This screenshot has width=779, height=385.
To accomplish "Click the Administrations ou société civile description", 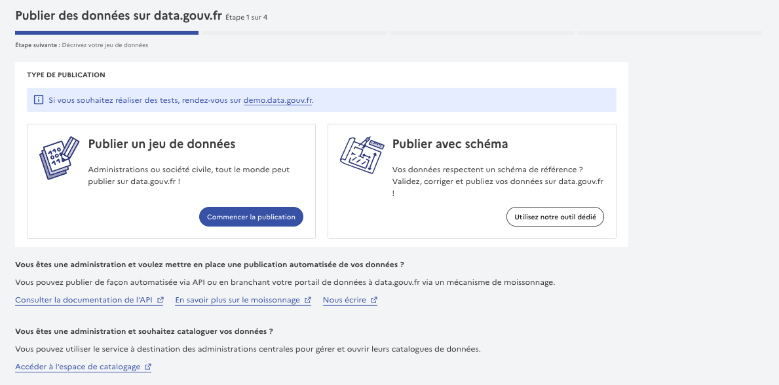I will point(189,175).
